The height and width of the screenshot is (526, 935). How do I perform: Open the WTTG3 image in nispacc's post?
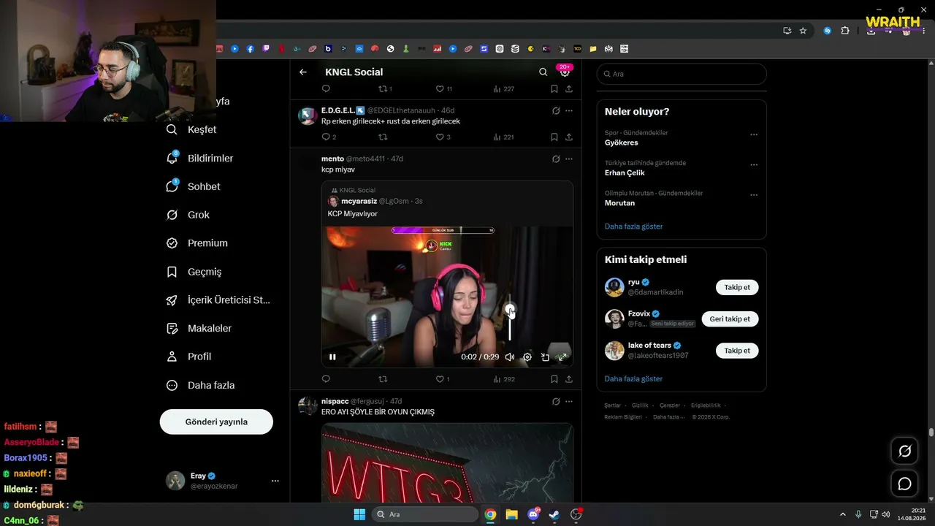coord(447,462)
